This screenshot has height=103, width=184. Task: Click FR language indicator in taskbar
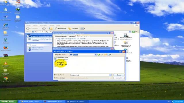tap(168, 102)
